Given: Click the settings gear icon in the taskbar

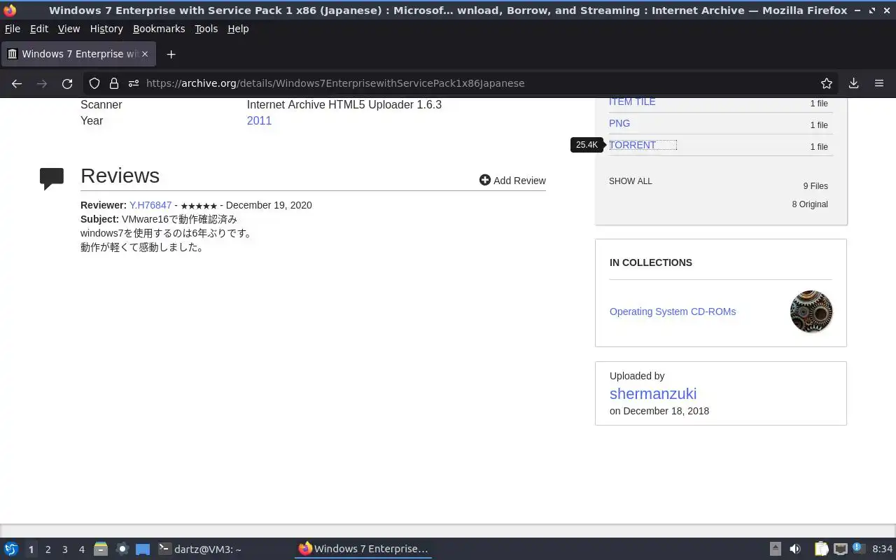Looking at the screenshot, I should [122, 549].
